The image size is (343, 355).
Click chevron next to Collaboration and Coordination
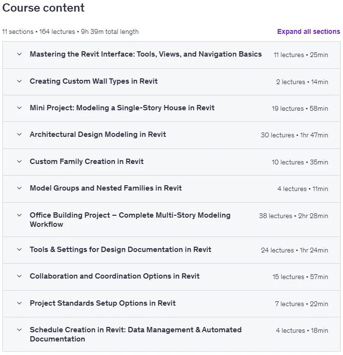(19, 276)
